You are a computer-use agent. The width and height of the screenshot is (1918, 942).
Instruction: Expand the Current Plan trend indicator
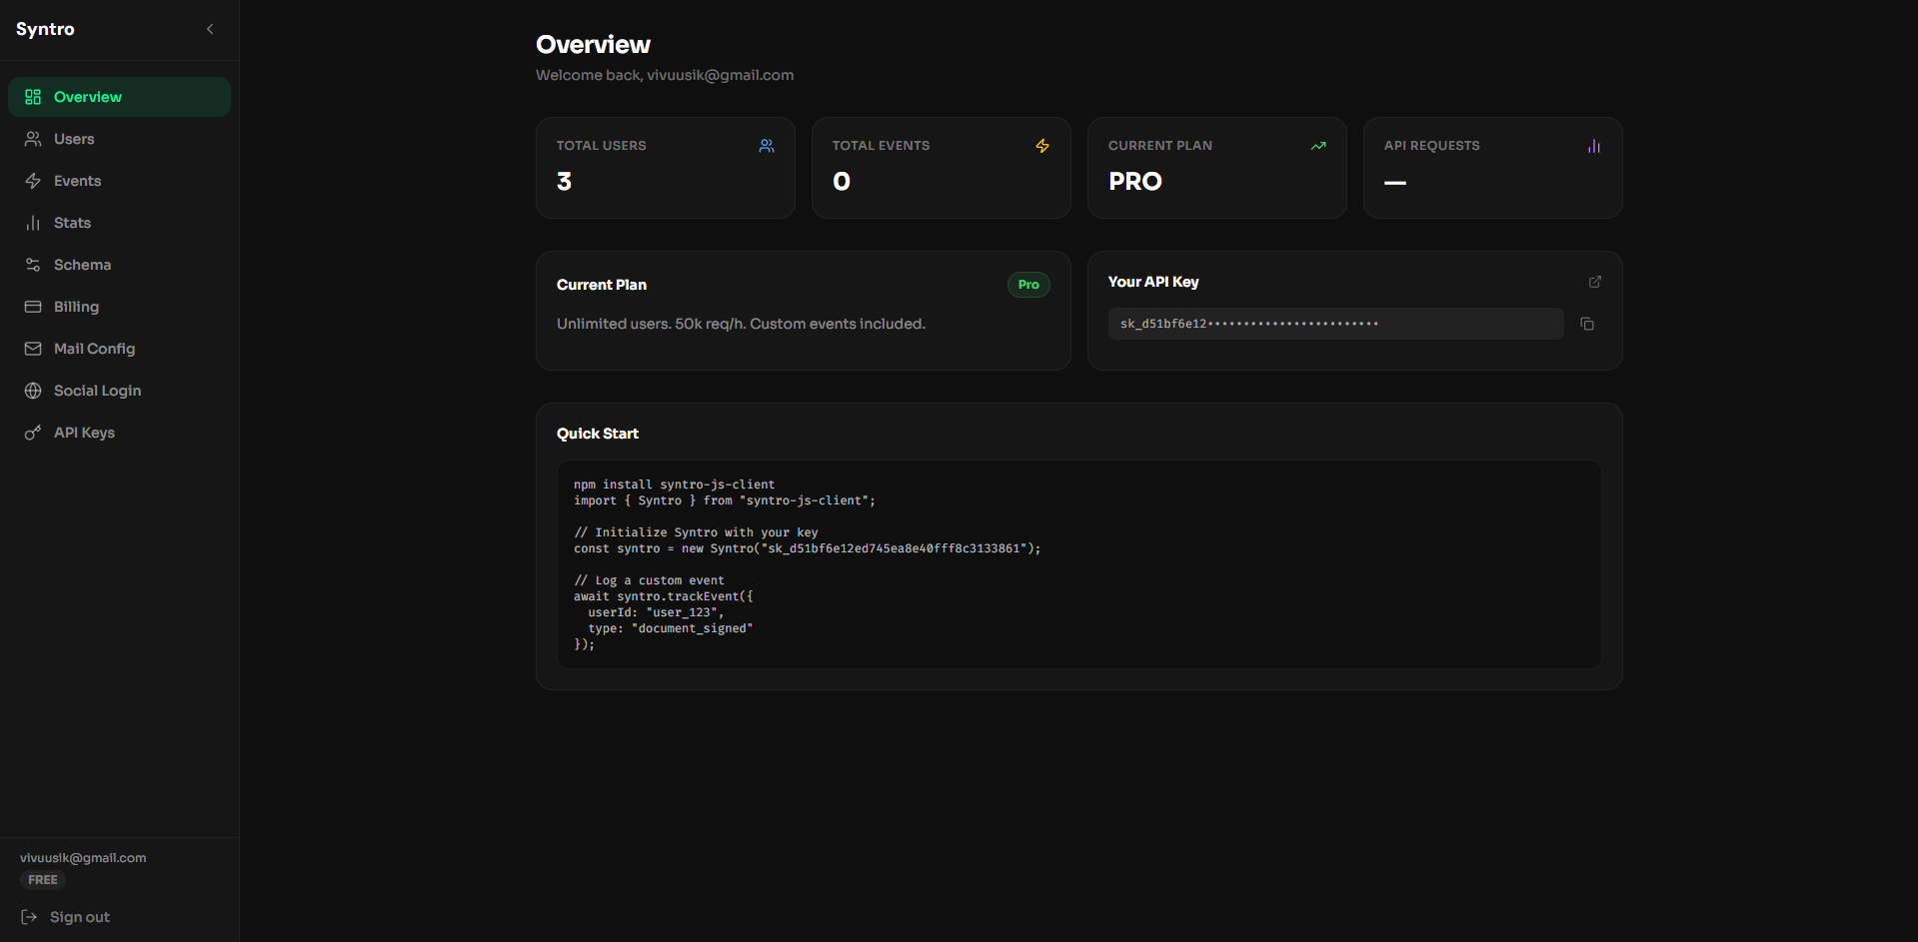click(1317, 146)
